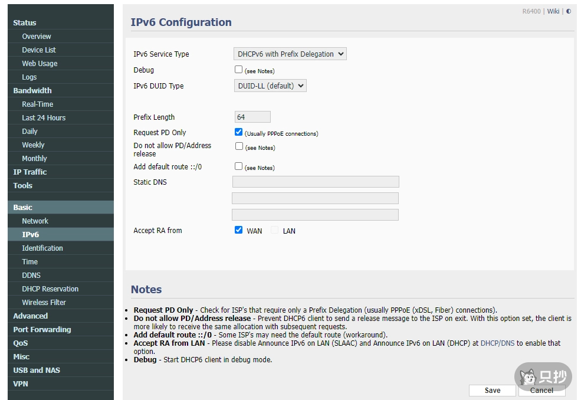The width and height of the screenshot is (581, 400).
Task: Open the Wiki link
Action: click(x=553, y=11)
